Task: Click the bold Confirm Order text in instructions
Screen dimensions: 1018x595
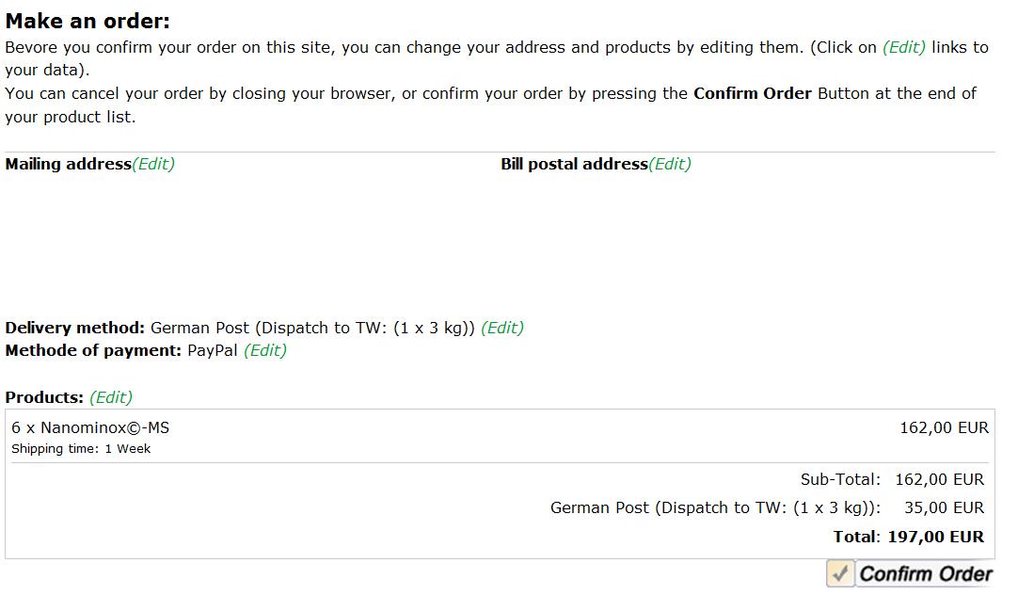Action: 752,93
